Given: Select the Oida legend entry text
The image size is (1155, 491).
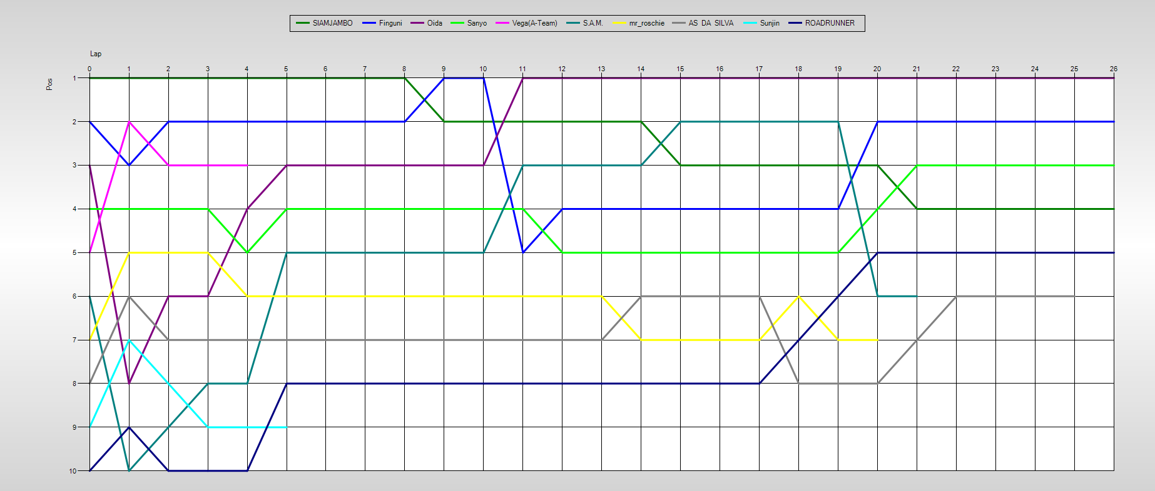Looking at the screenshot, I should 434,23.
